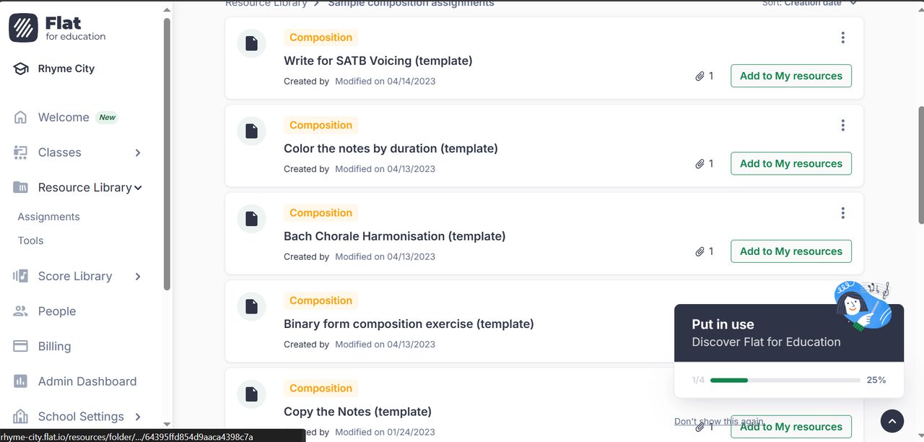924x442 pixels.
Task: Click the Admin Dashboard chart icon
Action: click(21, 381)
